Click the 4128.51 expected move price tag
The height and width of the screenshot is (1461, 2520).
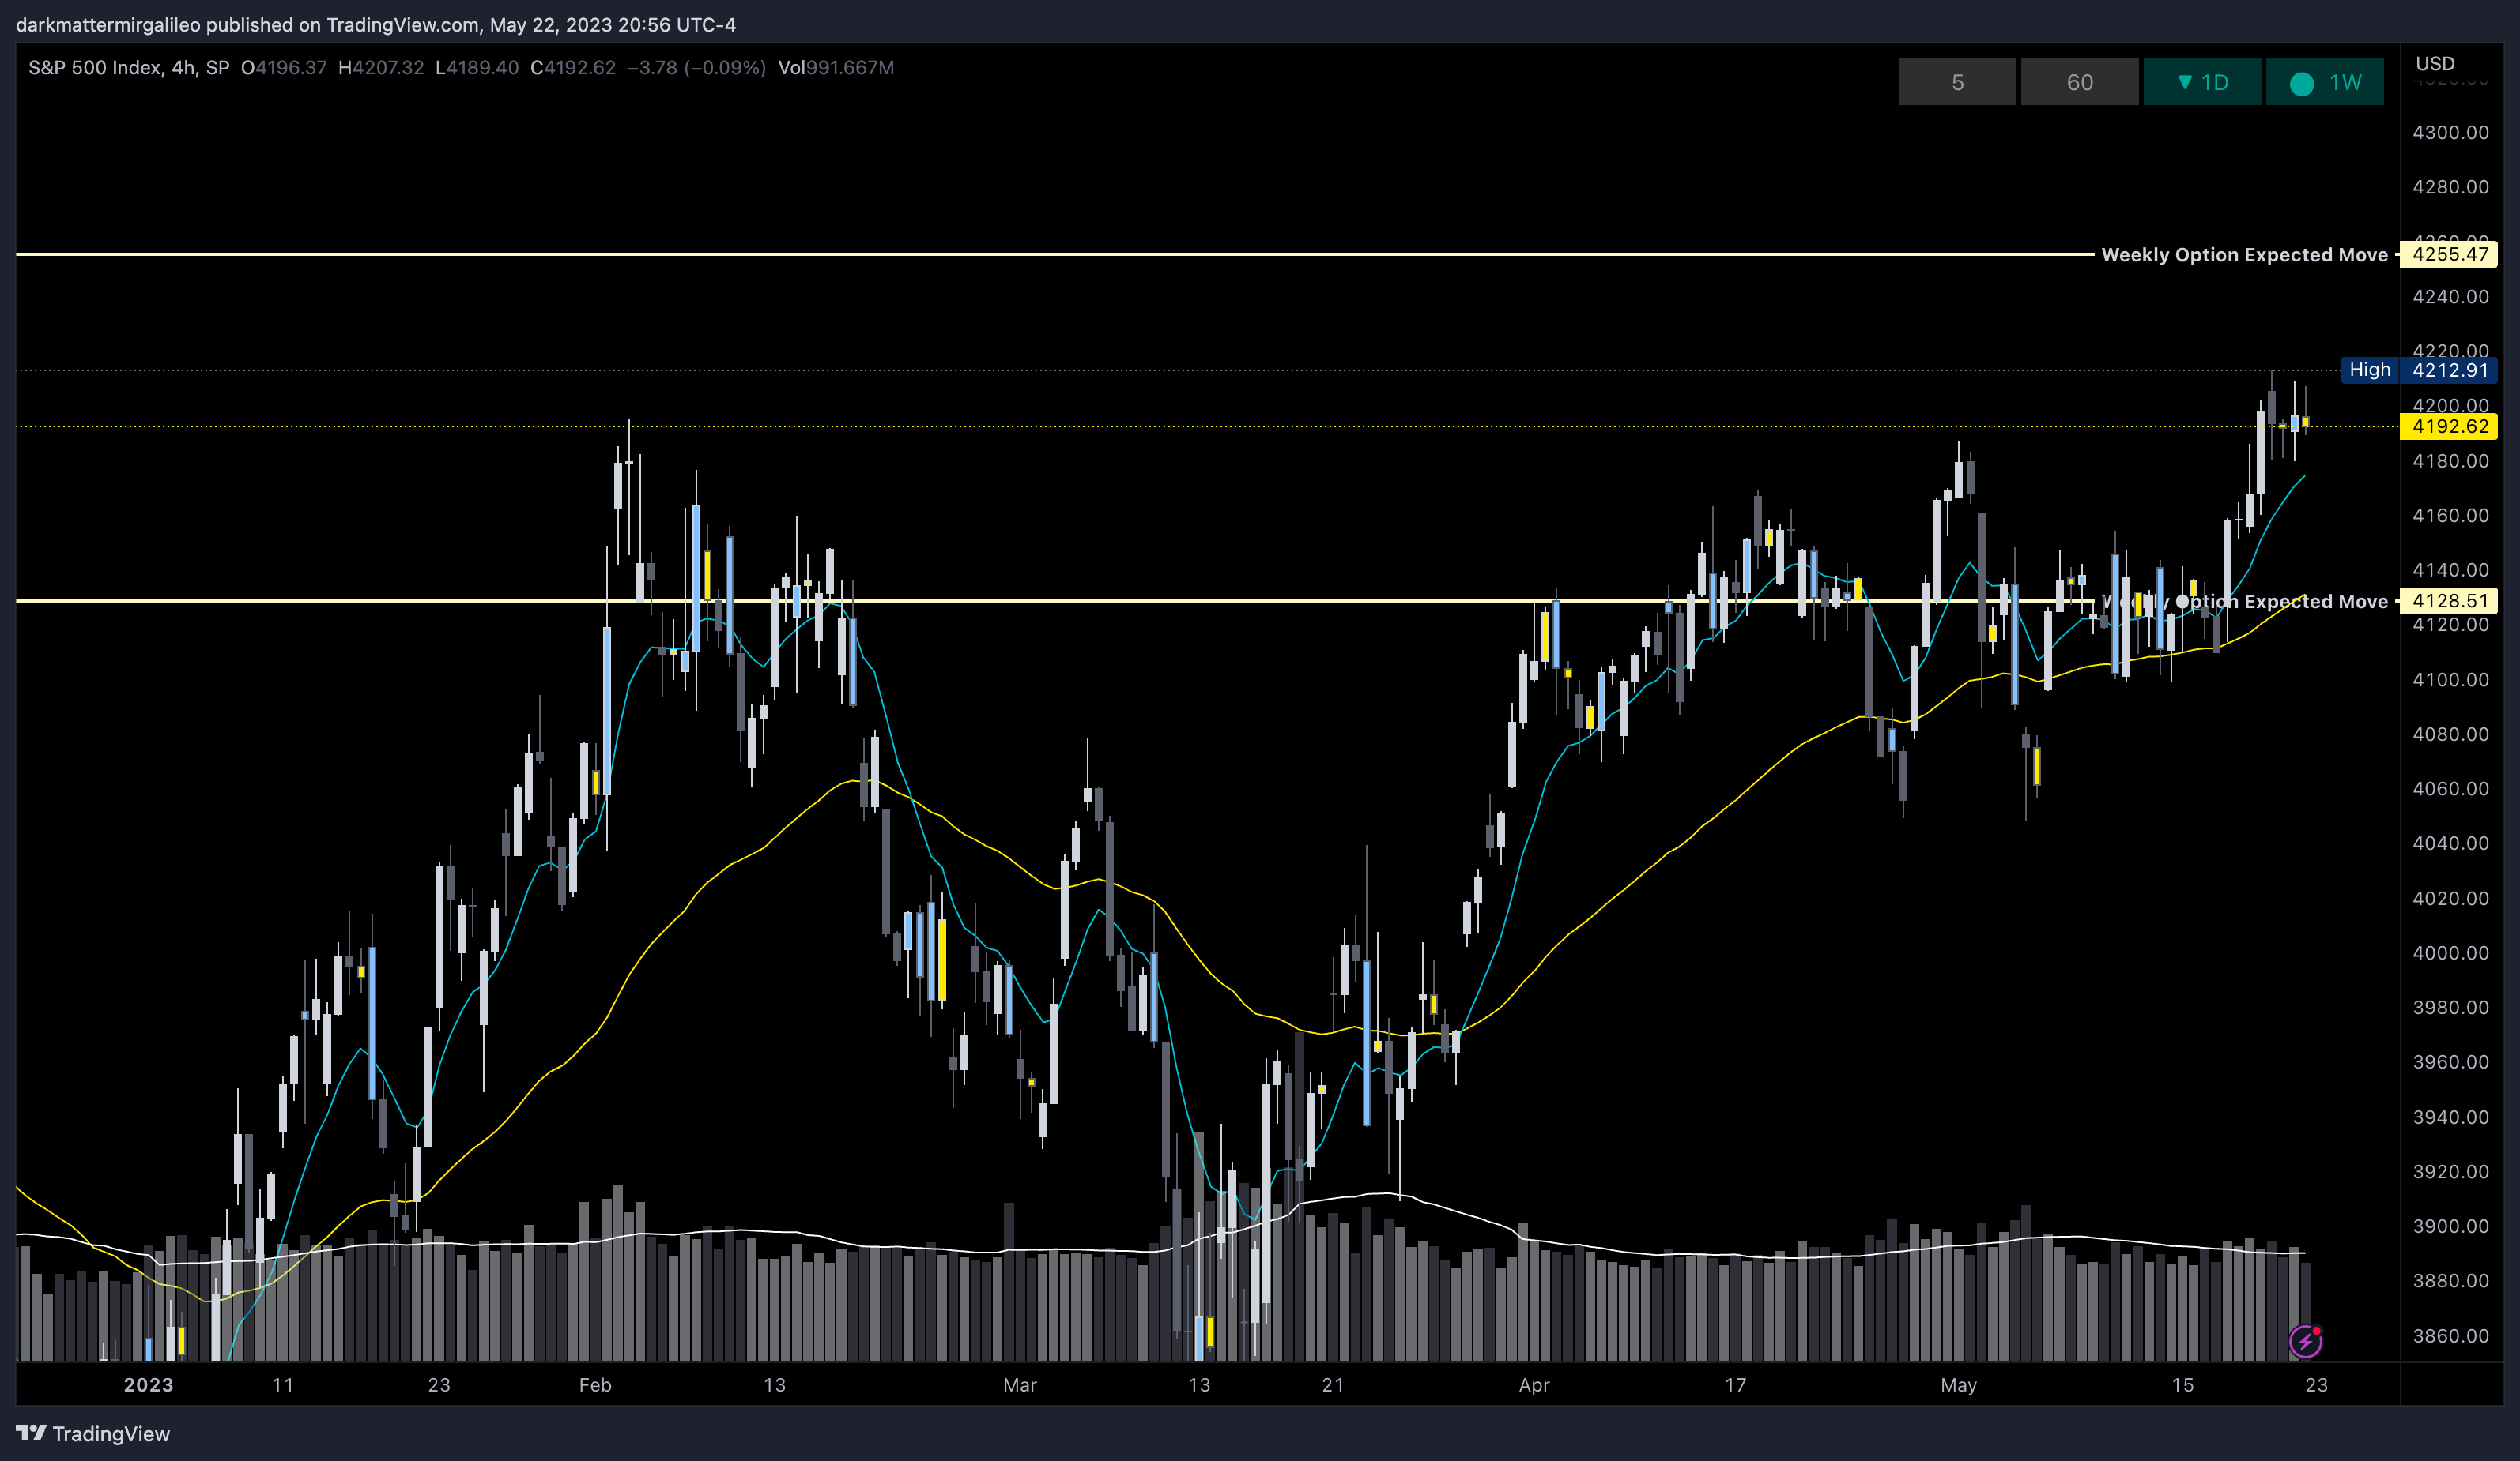(2449, 600)
